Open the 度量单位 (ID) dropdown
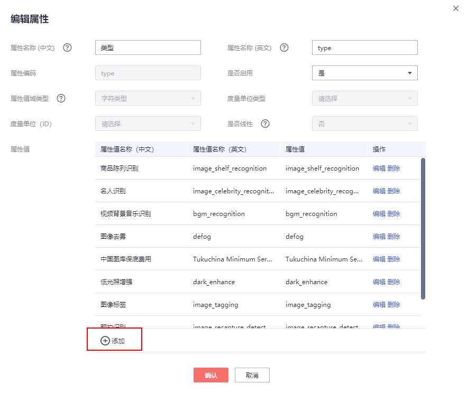 (x=148, y=124)
